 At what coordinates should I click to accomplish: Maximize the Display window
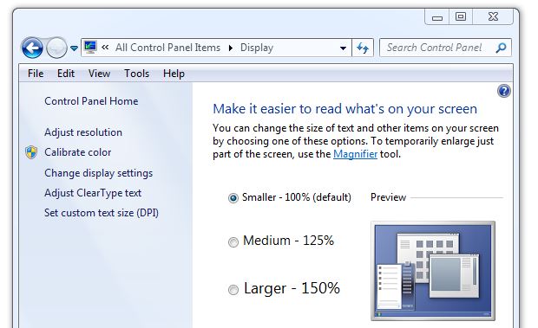461,16
